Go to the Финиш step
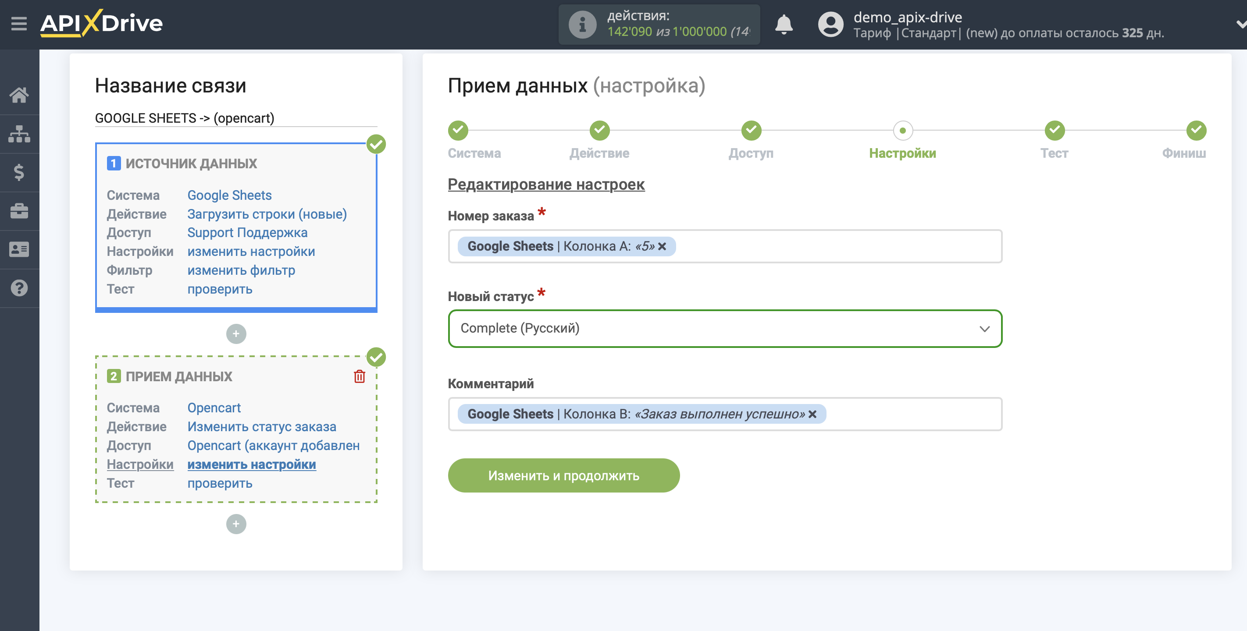The width and height of the screenshot is (1247, 631). point(1196,131)
